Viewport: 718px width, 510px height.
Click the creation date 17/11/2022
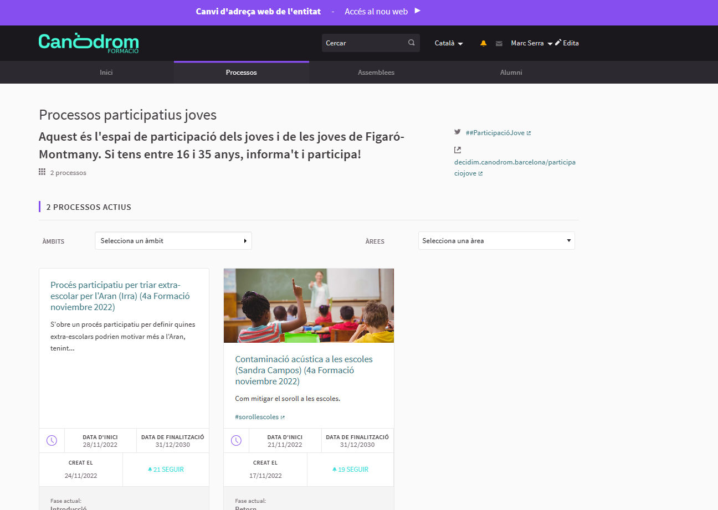265,475
